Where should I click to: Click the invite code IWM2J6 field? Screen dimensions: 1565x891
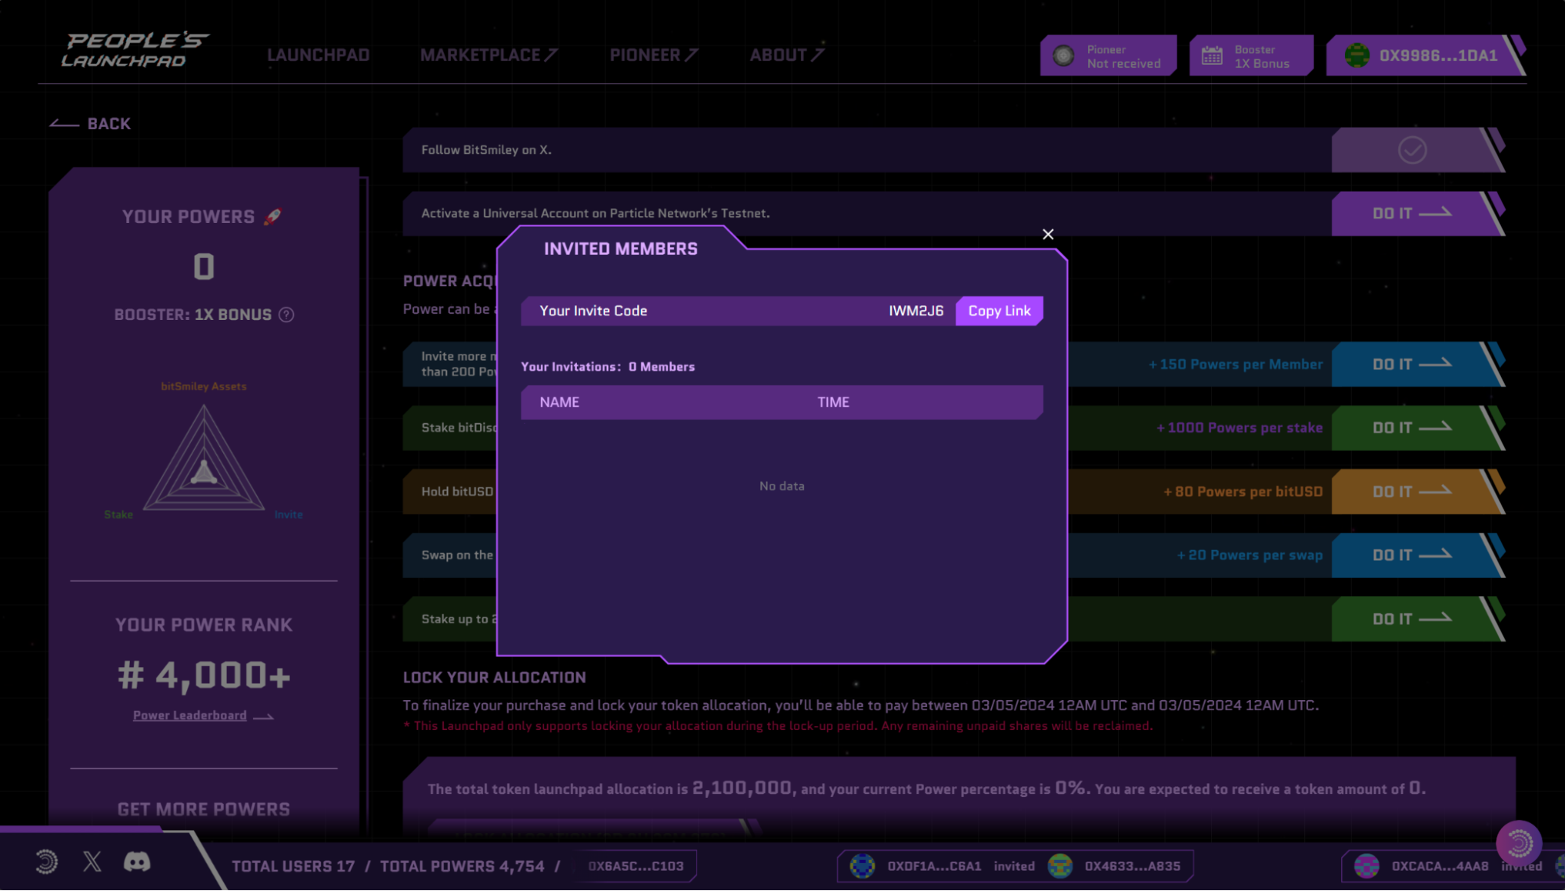click(915, 311)
